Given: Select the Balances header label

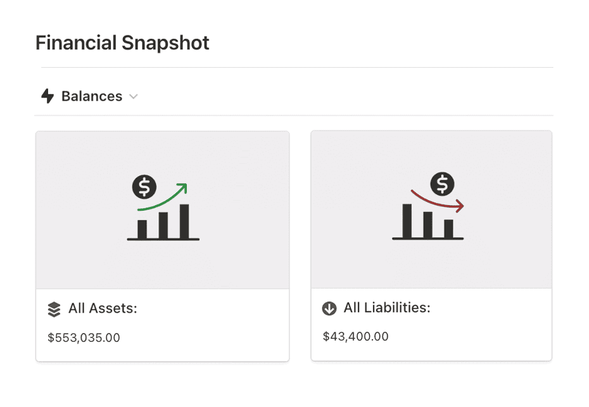Looking at the screenshot, I should tap(91, 96).
